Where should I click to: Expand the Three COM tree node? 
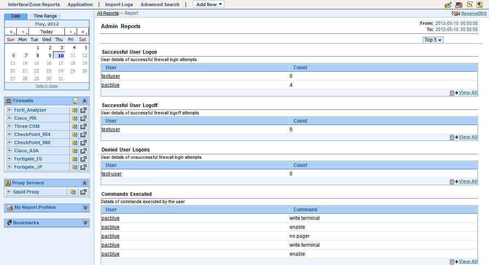tap(9, 126)
